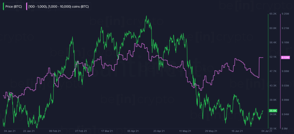Click the 27 Feb 21 date label

(81, 131)
